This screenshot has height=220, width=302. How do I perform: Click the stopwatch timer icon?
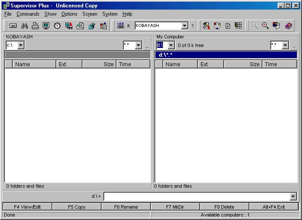point(57,26)
